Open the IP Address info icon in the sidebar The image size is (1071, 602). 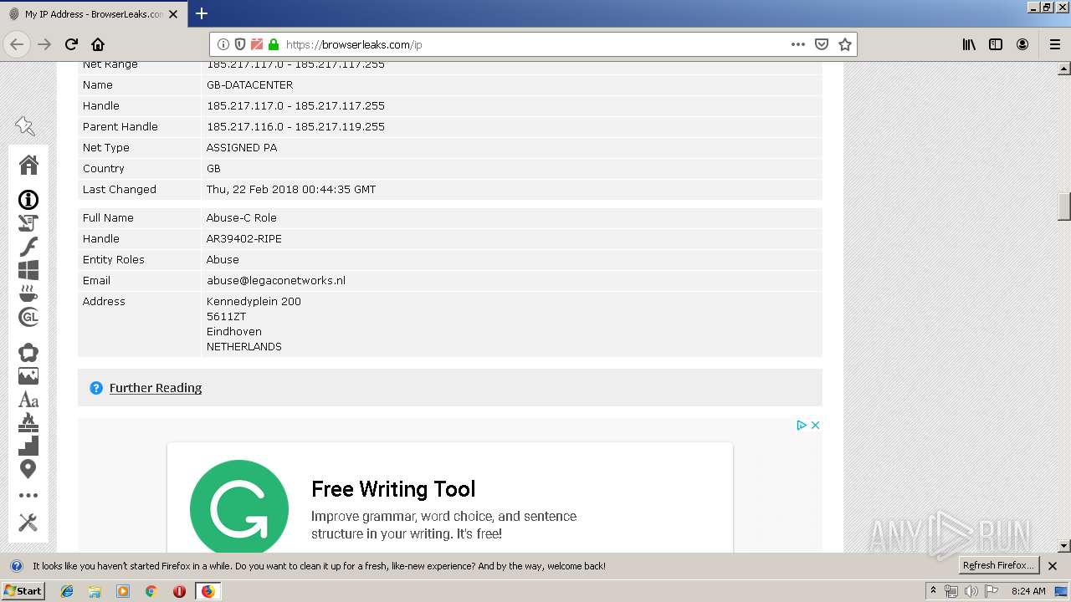(28, 200)
